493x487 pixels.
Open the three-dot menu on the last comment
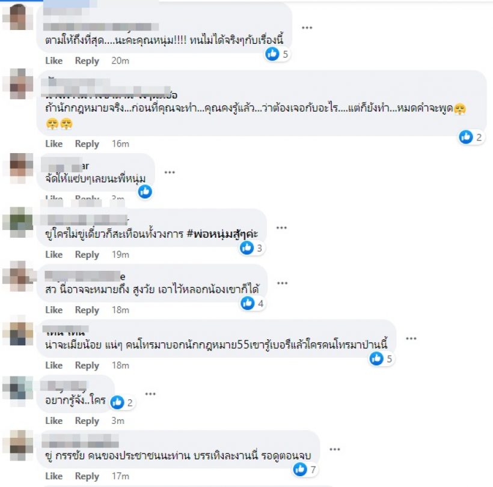click(x=334, y=449)
